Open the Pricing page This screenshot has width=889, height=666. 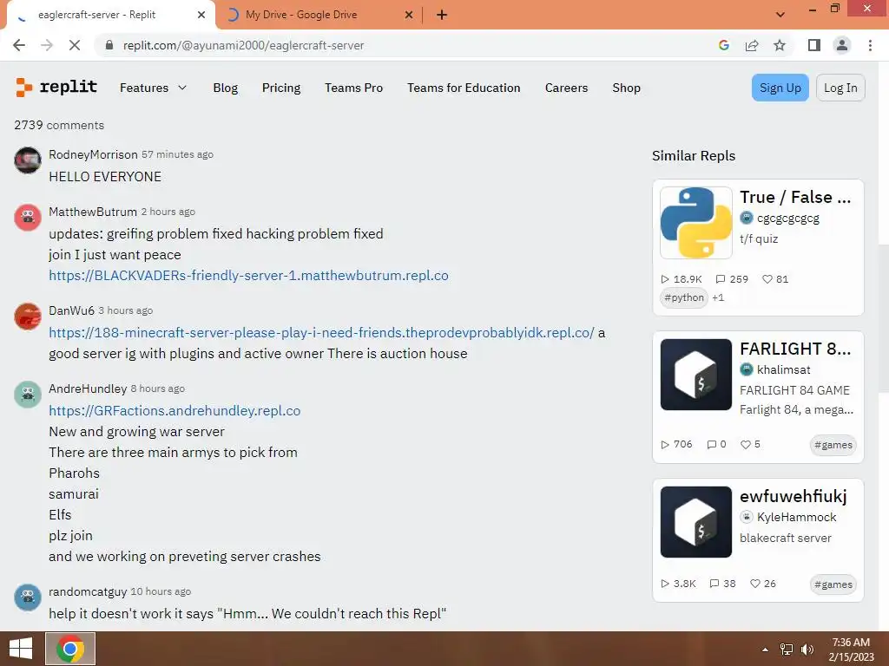click(x=281, y=88)
